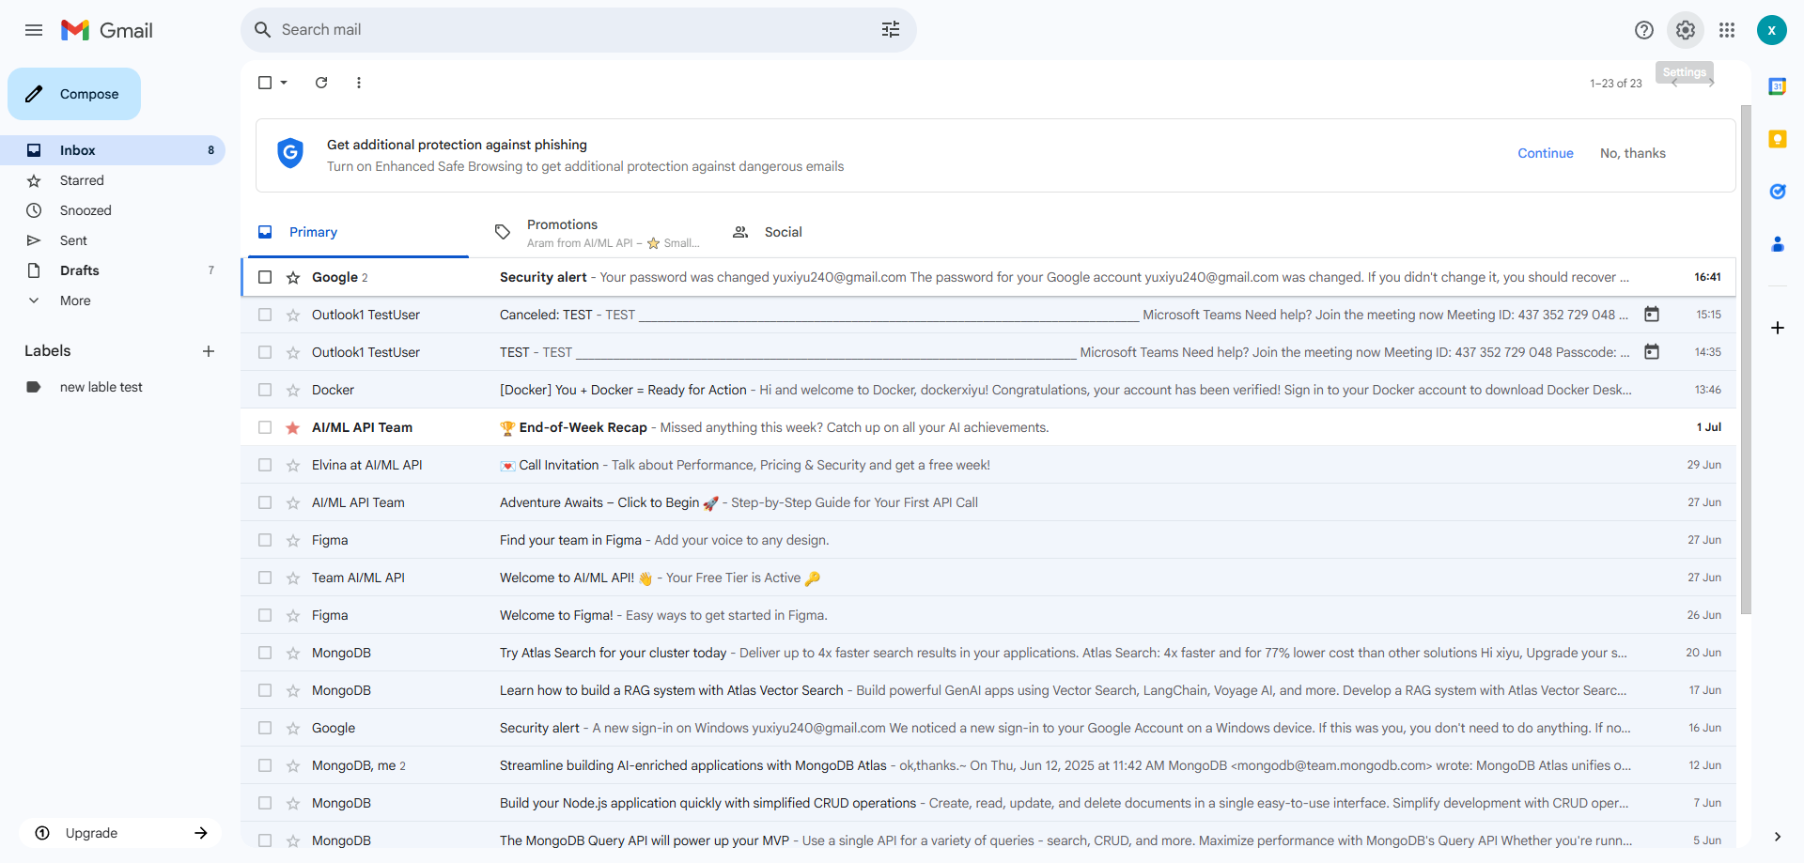Open the Adventure Awaits email
This screenshot has height=863, width=1804.
(988, 502)
